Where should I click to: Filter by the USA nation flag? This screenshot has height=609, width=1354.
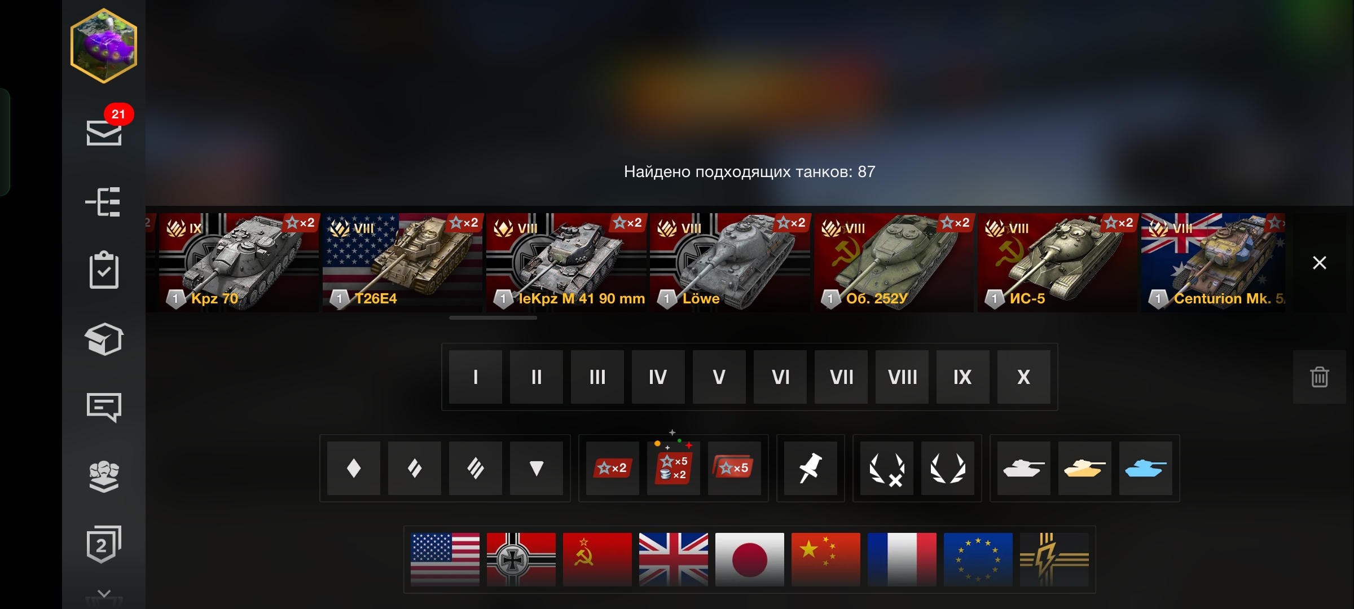pyautogui.click(x=445, y=559)
